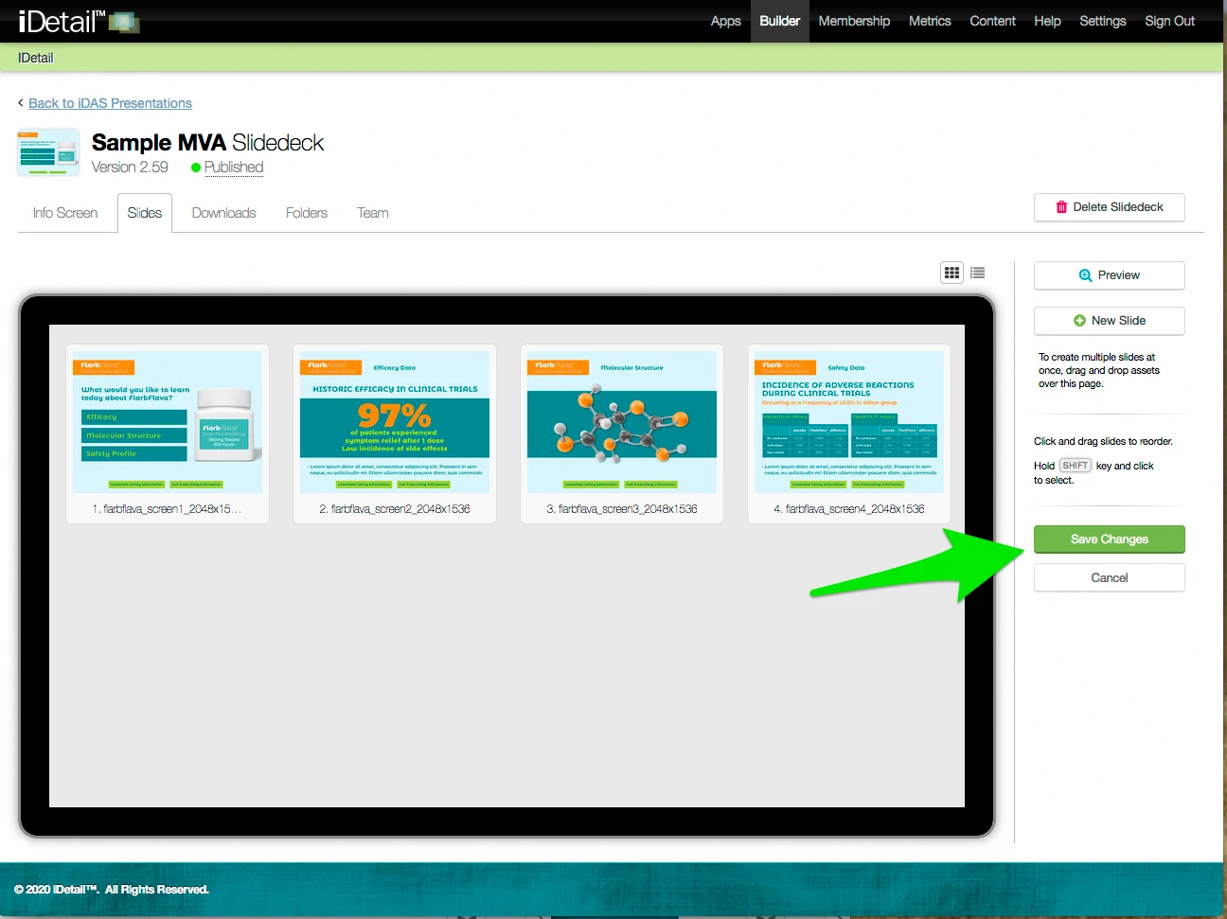Open Settings in top navigation
This screenshot has height=919, width=1227.
[1103, 21]
